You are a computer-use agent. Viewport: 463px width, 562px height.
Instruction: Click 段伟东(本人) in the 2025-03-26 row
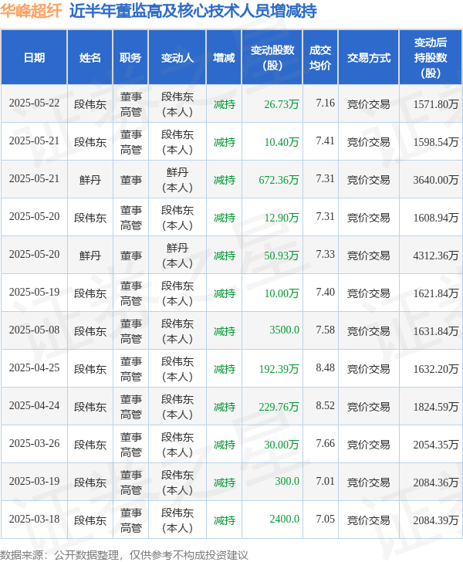(177, 445)
